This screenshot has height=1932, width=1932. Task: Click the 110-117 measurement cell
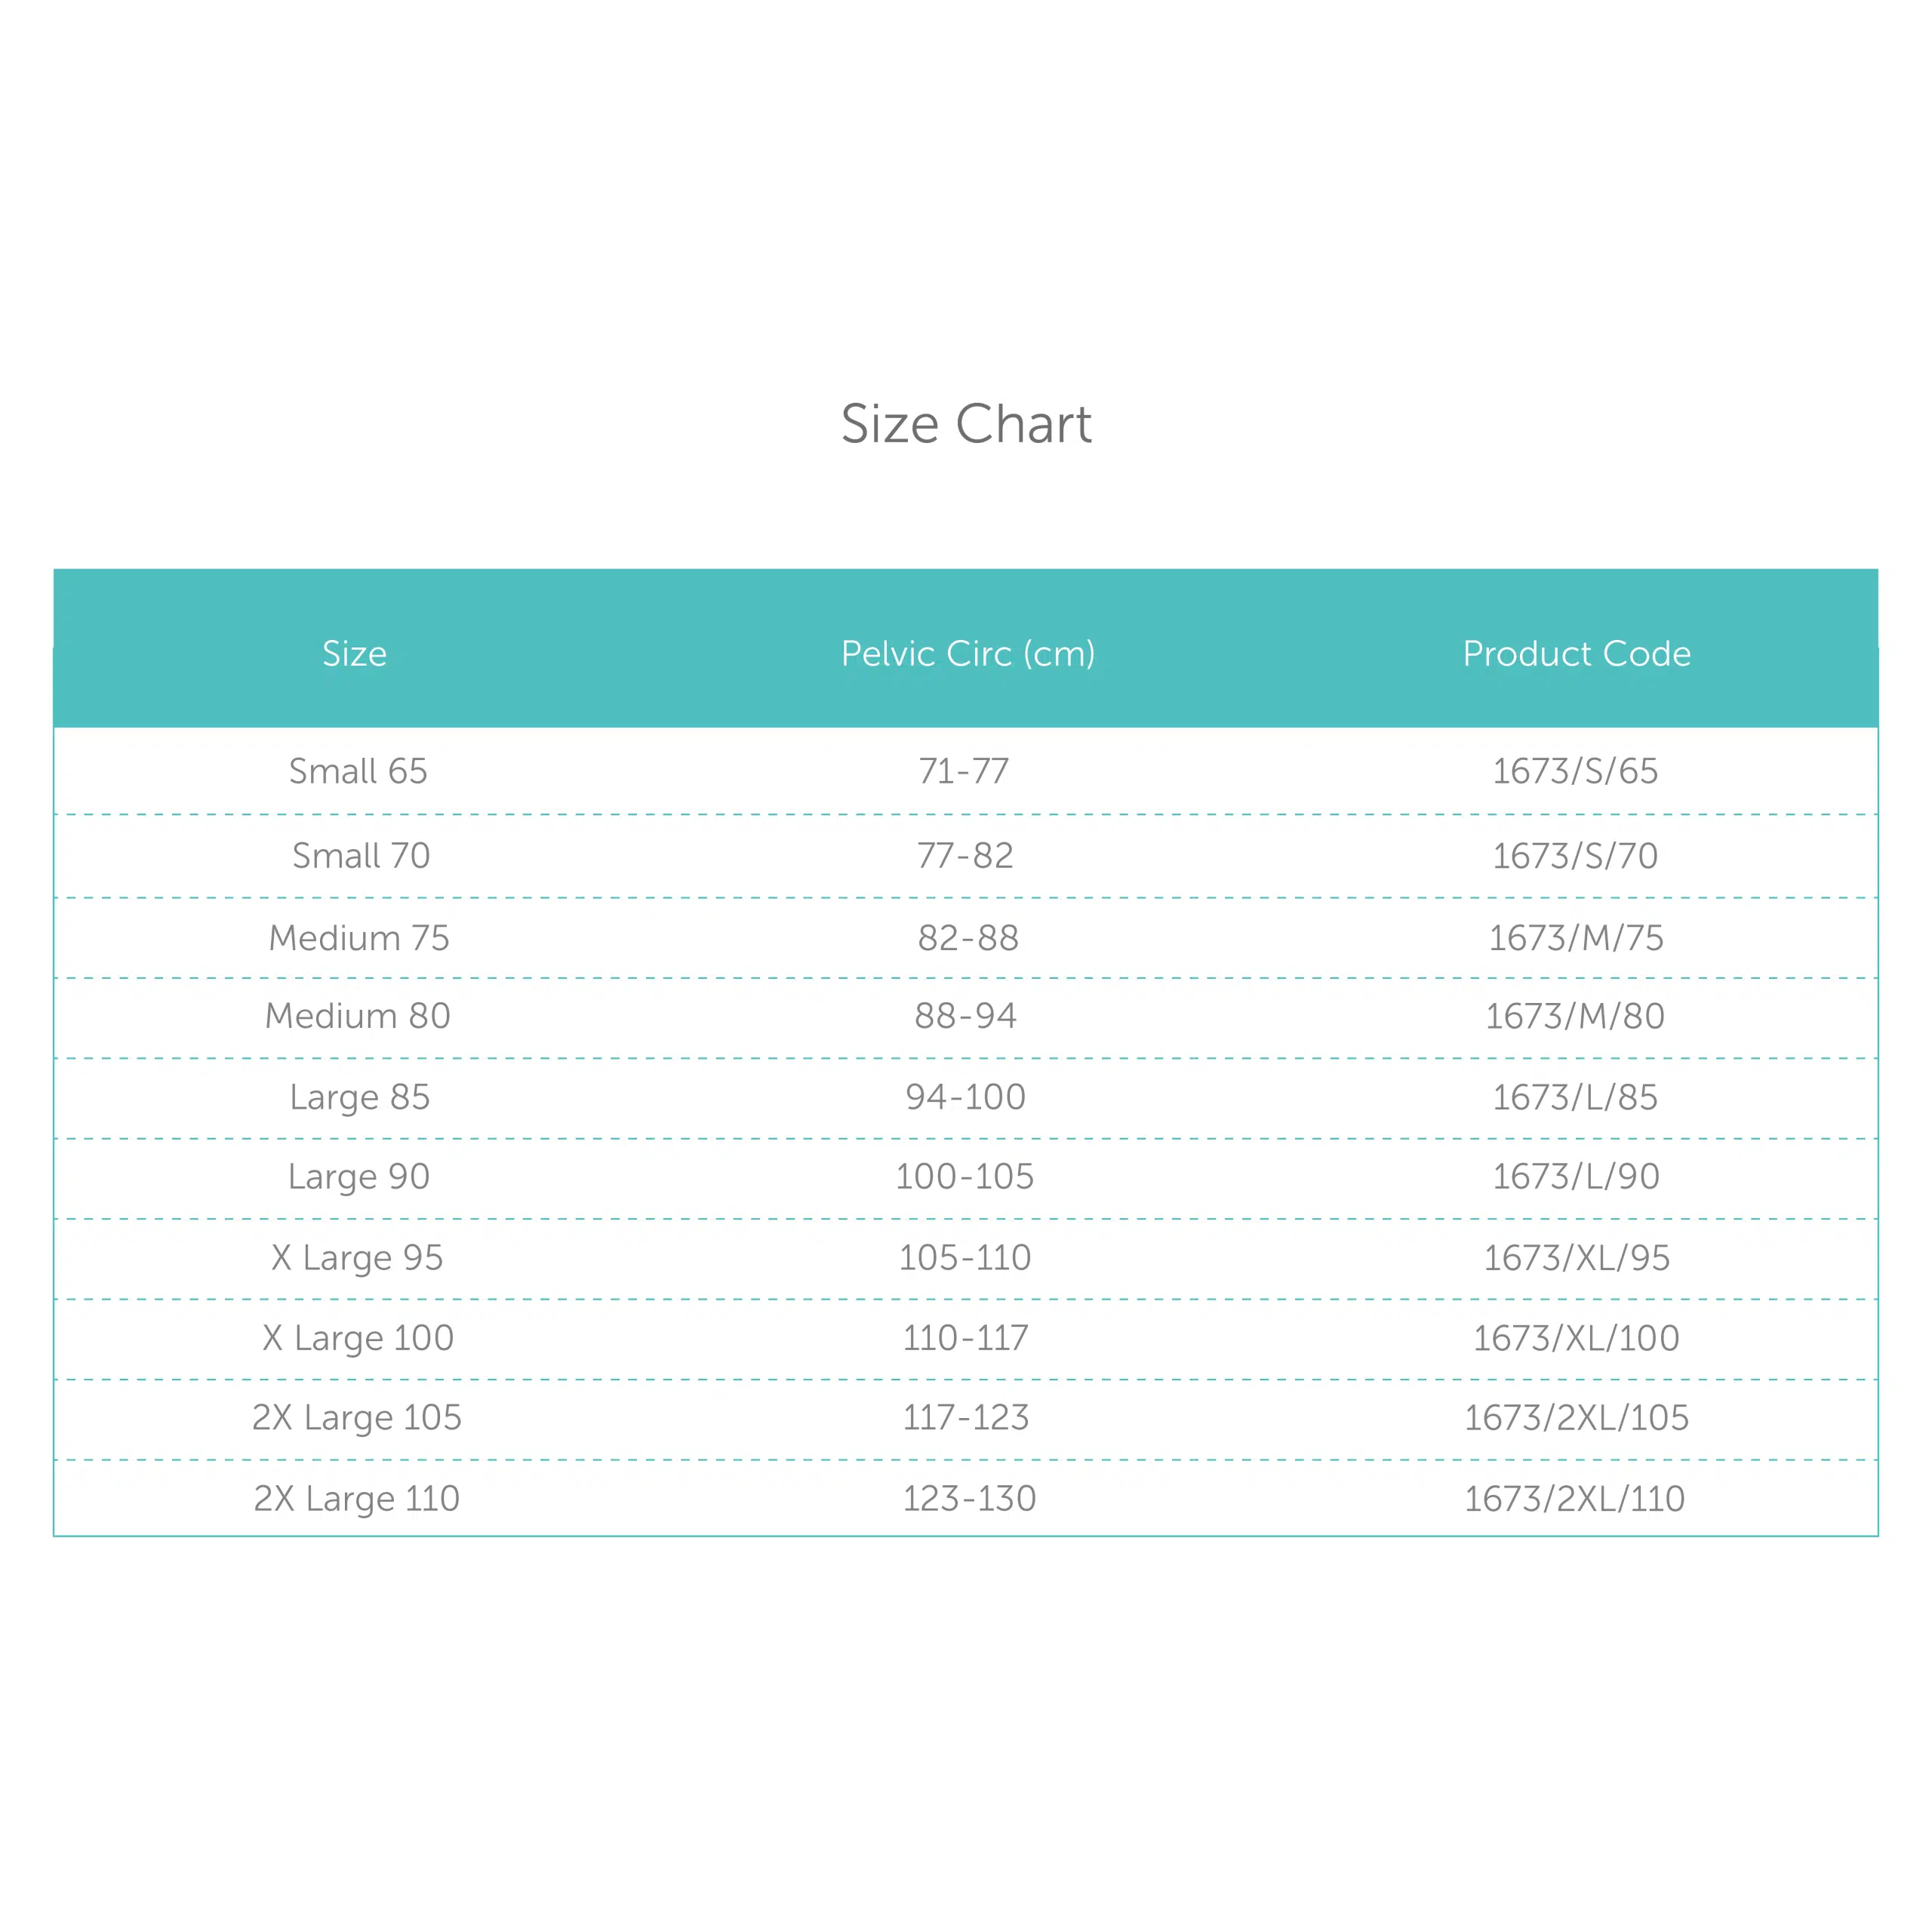[965, 1338]
